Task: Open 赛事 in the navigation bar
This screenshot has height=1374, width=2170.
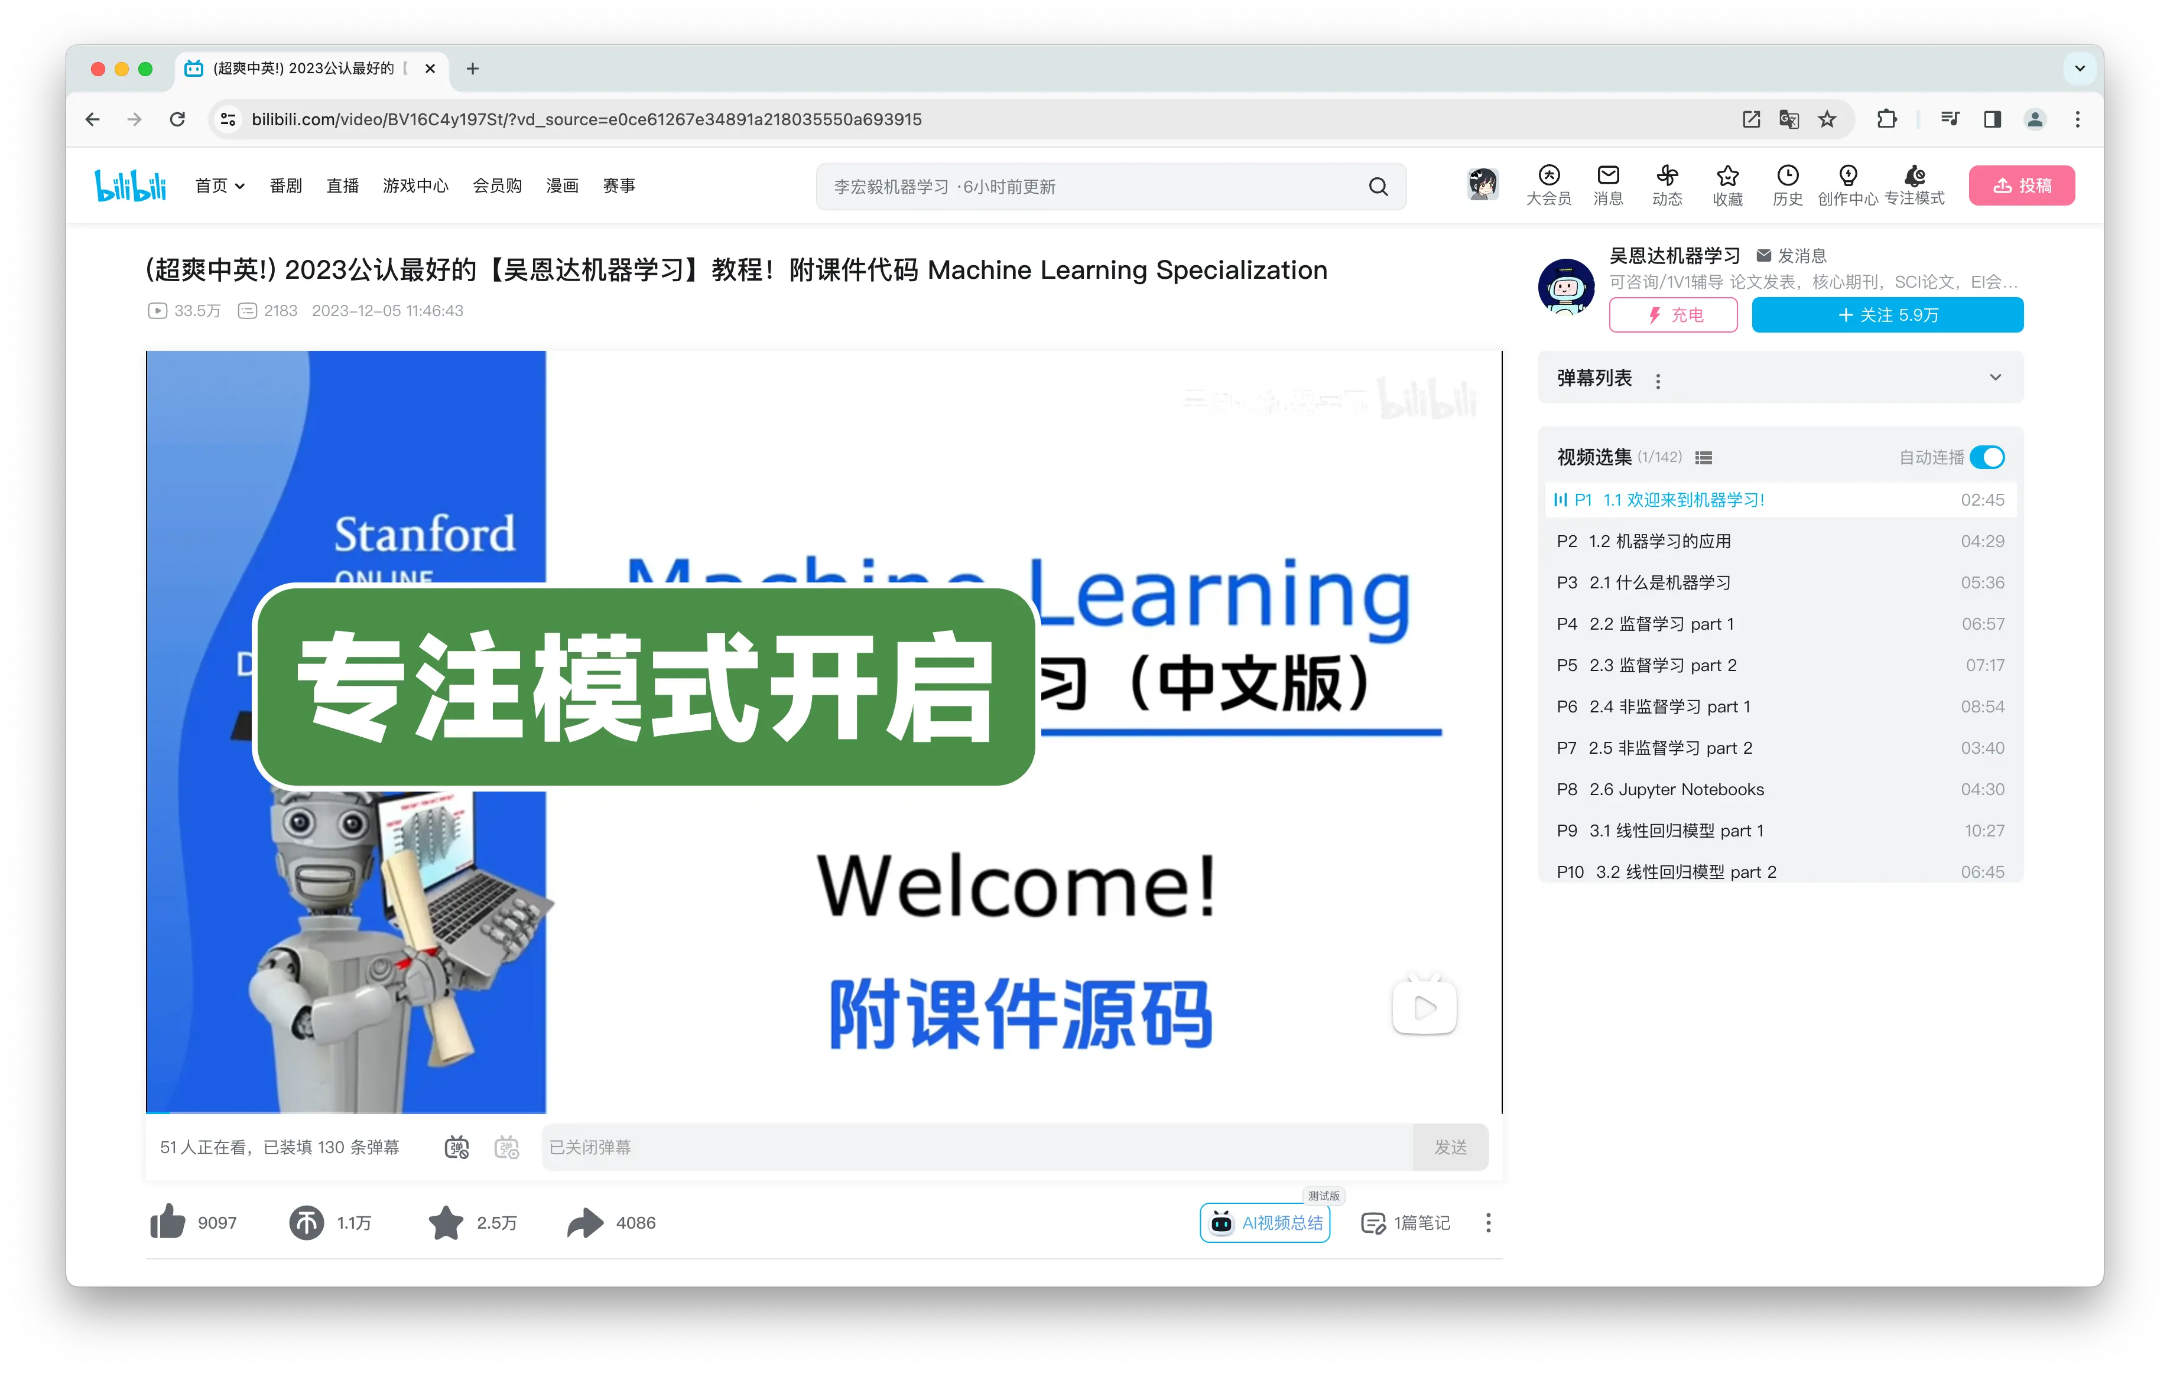Action: [619, 185]
